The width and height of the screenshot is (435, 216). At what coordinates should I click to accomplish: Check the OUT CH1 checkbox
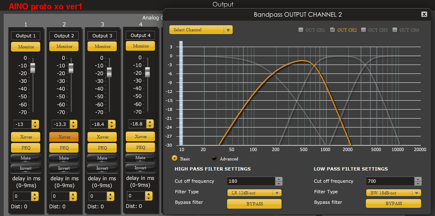pos(301,30)
